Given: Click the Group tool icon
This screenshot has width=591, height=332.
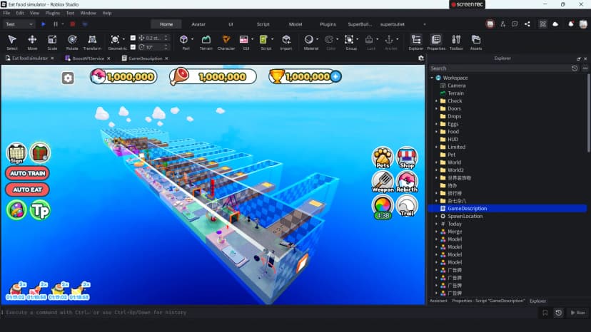Looking at the screenshot, I should (x=350, y=40).
